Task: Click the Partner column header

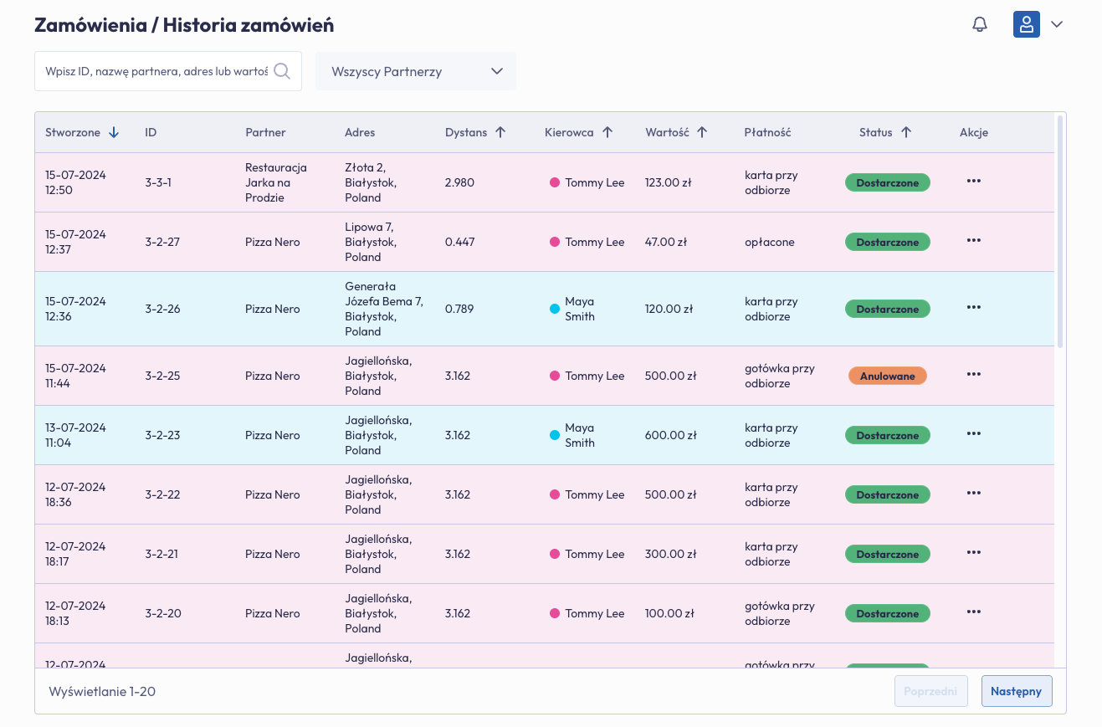Action: (265, 132)
